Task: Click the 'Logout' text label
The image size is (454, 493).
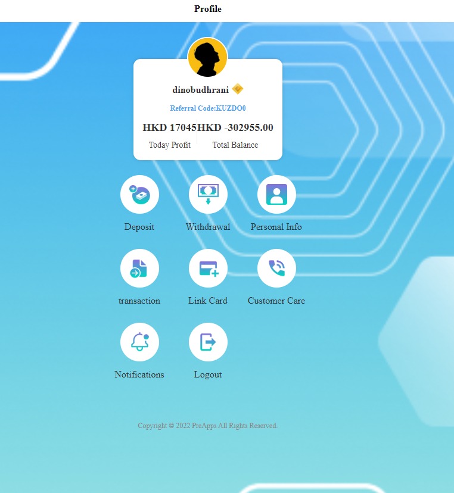Action: (208, 375)
